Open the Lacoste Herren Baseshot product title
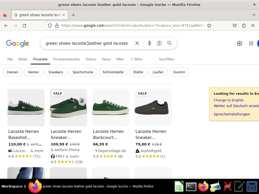The width and height of the screenshot is (259, 194). coord(24,134)
